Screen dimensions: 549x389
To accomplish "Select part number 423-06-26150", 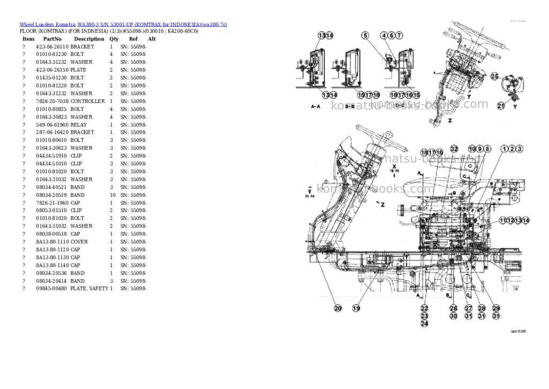I will (52, 70).
